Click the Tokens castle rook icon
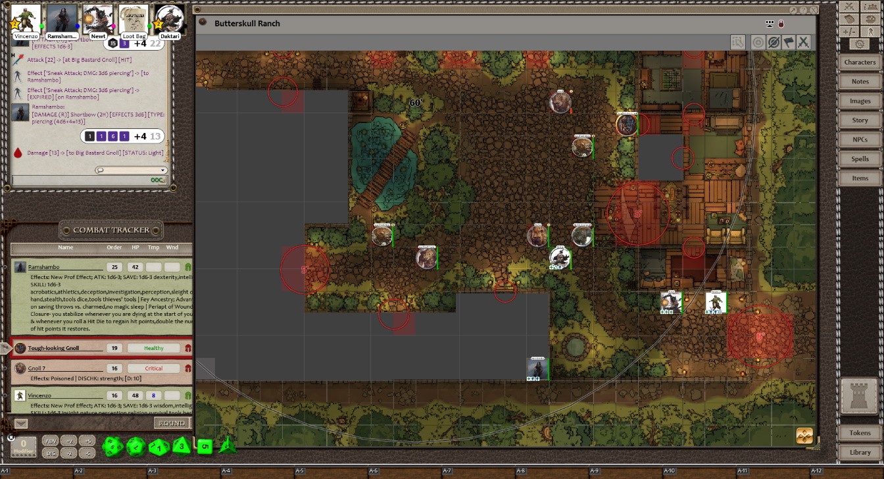 [x=860, y=396]
